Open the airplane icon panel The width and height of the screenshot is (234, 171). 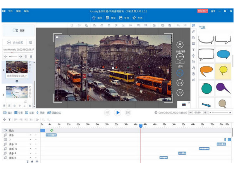[193, 80]
